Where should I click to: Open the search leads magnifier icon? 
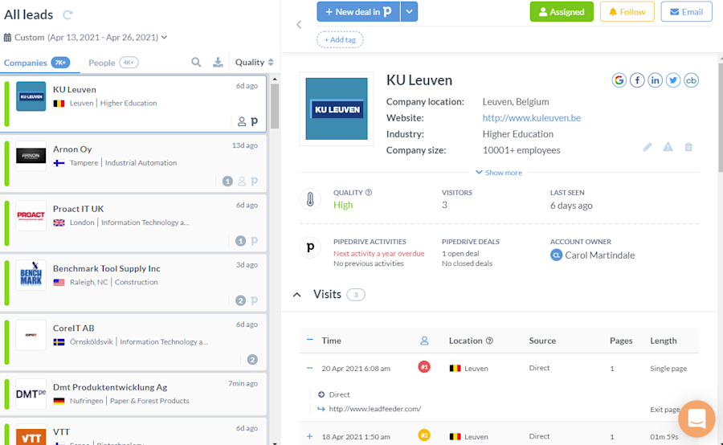click(x=196, y=63)
